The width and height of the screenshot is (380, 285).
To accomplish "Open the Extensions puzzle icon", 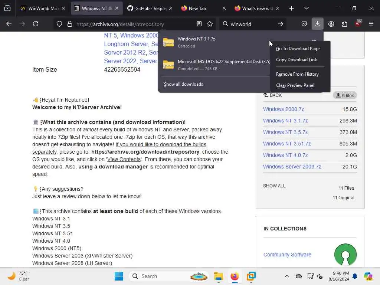I will (344, 24).
